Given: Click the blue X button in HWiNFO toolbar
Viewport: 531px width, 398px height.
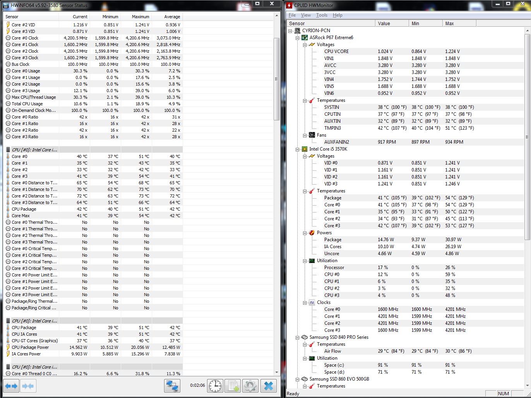Looking at the screenshot, I should [269, 386].
